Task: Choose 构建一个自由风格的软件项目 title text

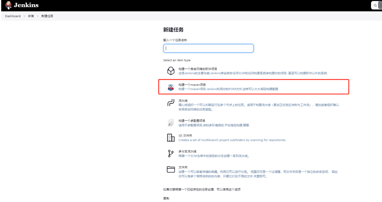Action: tap(198, 69)
